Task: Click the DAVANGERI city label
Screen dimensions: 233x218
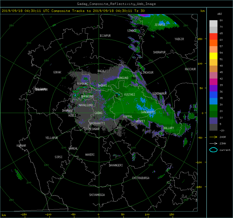Action: point(116,165)
